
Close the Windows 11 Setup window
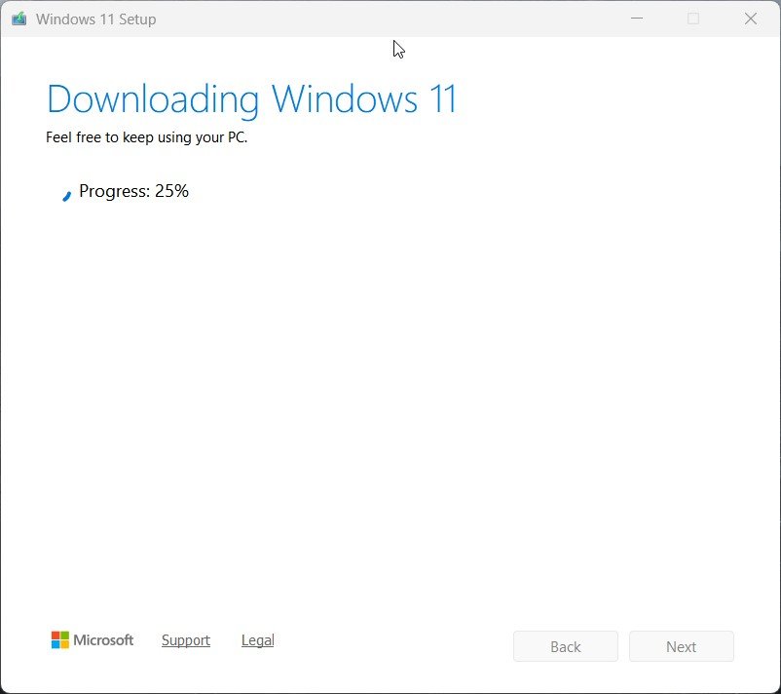[751, 19]
